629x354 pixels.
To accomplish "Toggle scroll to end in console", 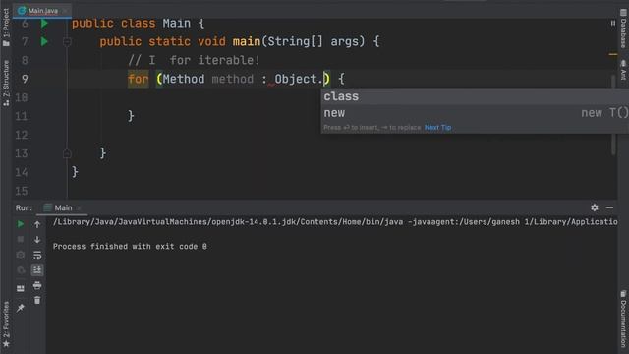I will point(37,269).
